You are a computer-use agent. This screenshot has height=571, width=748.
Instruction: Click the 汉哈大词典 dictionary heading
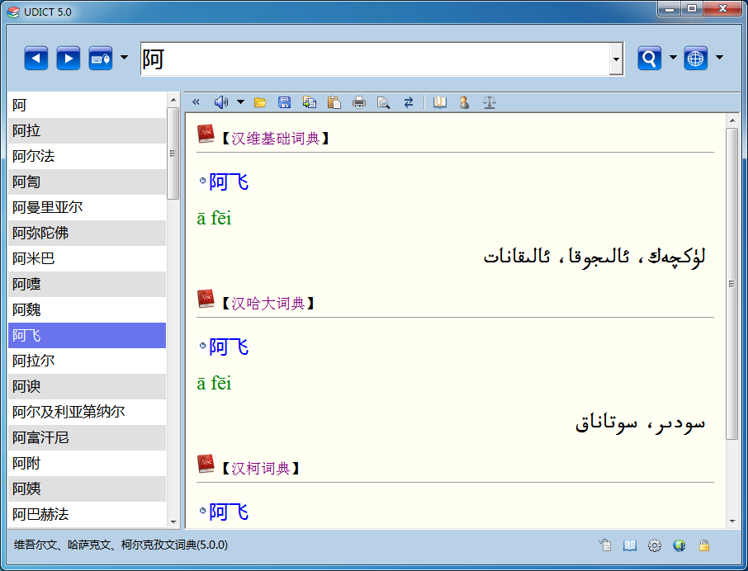coord(267,304)
